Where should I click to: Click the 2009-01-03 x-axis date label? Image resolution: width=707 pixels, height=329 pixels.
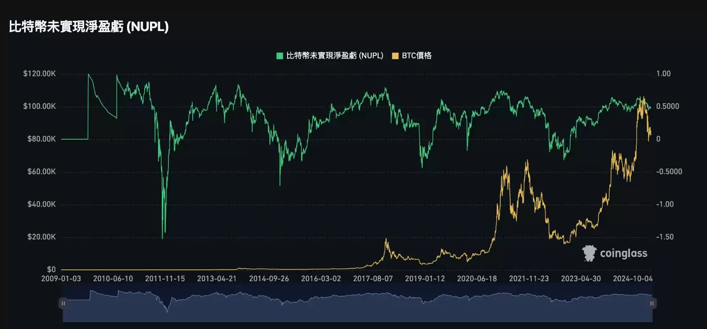tap(61, 279)
